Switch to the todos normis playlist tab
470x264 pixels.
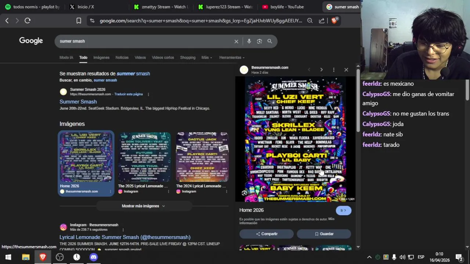pyautogui.click(x=32, y=7)
